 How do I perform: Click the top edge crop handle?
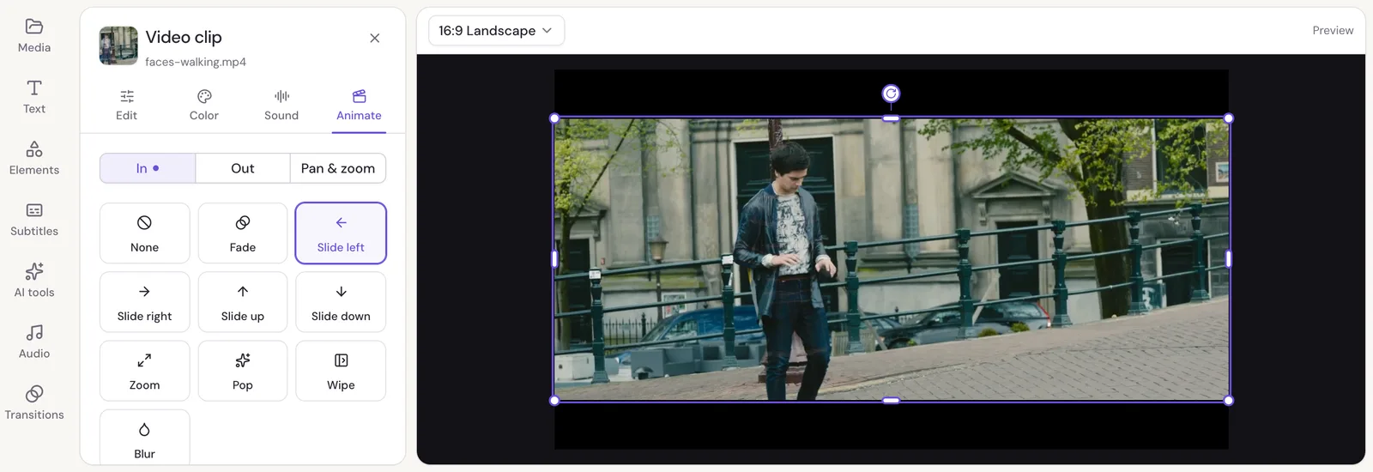[891, 118]
